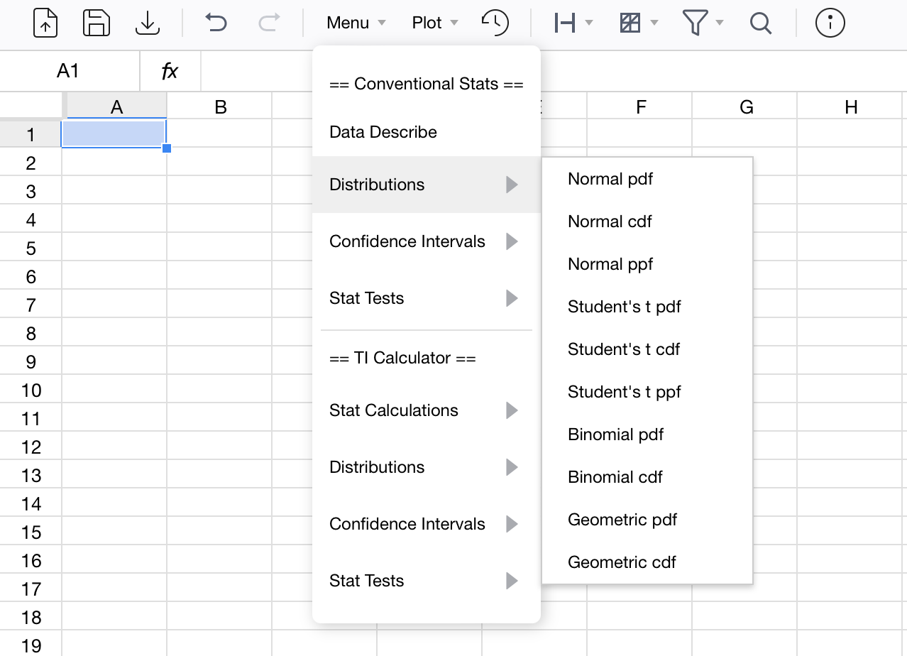Image resolution: width=907 pixels, height=656 pixels.
Task: Select row 10 header
Action: 31,389
